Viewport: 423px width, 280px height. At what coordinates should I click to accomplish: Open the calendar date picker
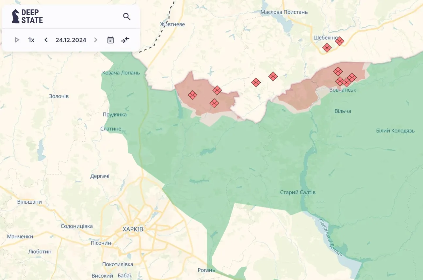pyautogui.click(x=110, y=39)
